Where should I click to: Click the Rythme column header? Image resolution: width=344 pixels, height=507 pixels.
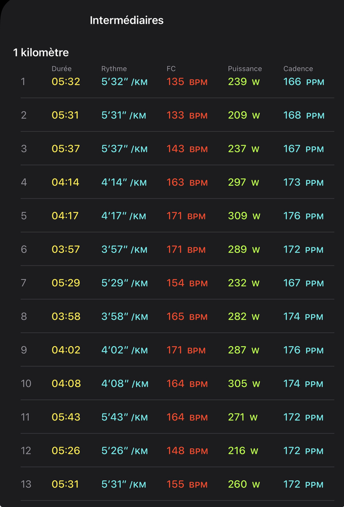[x=114, y=68]
